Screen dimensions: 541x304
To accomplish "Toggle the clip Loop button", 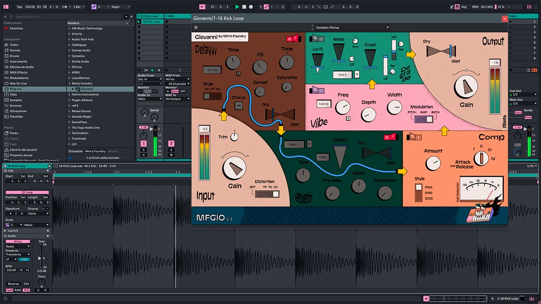I will 28,192.
